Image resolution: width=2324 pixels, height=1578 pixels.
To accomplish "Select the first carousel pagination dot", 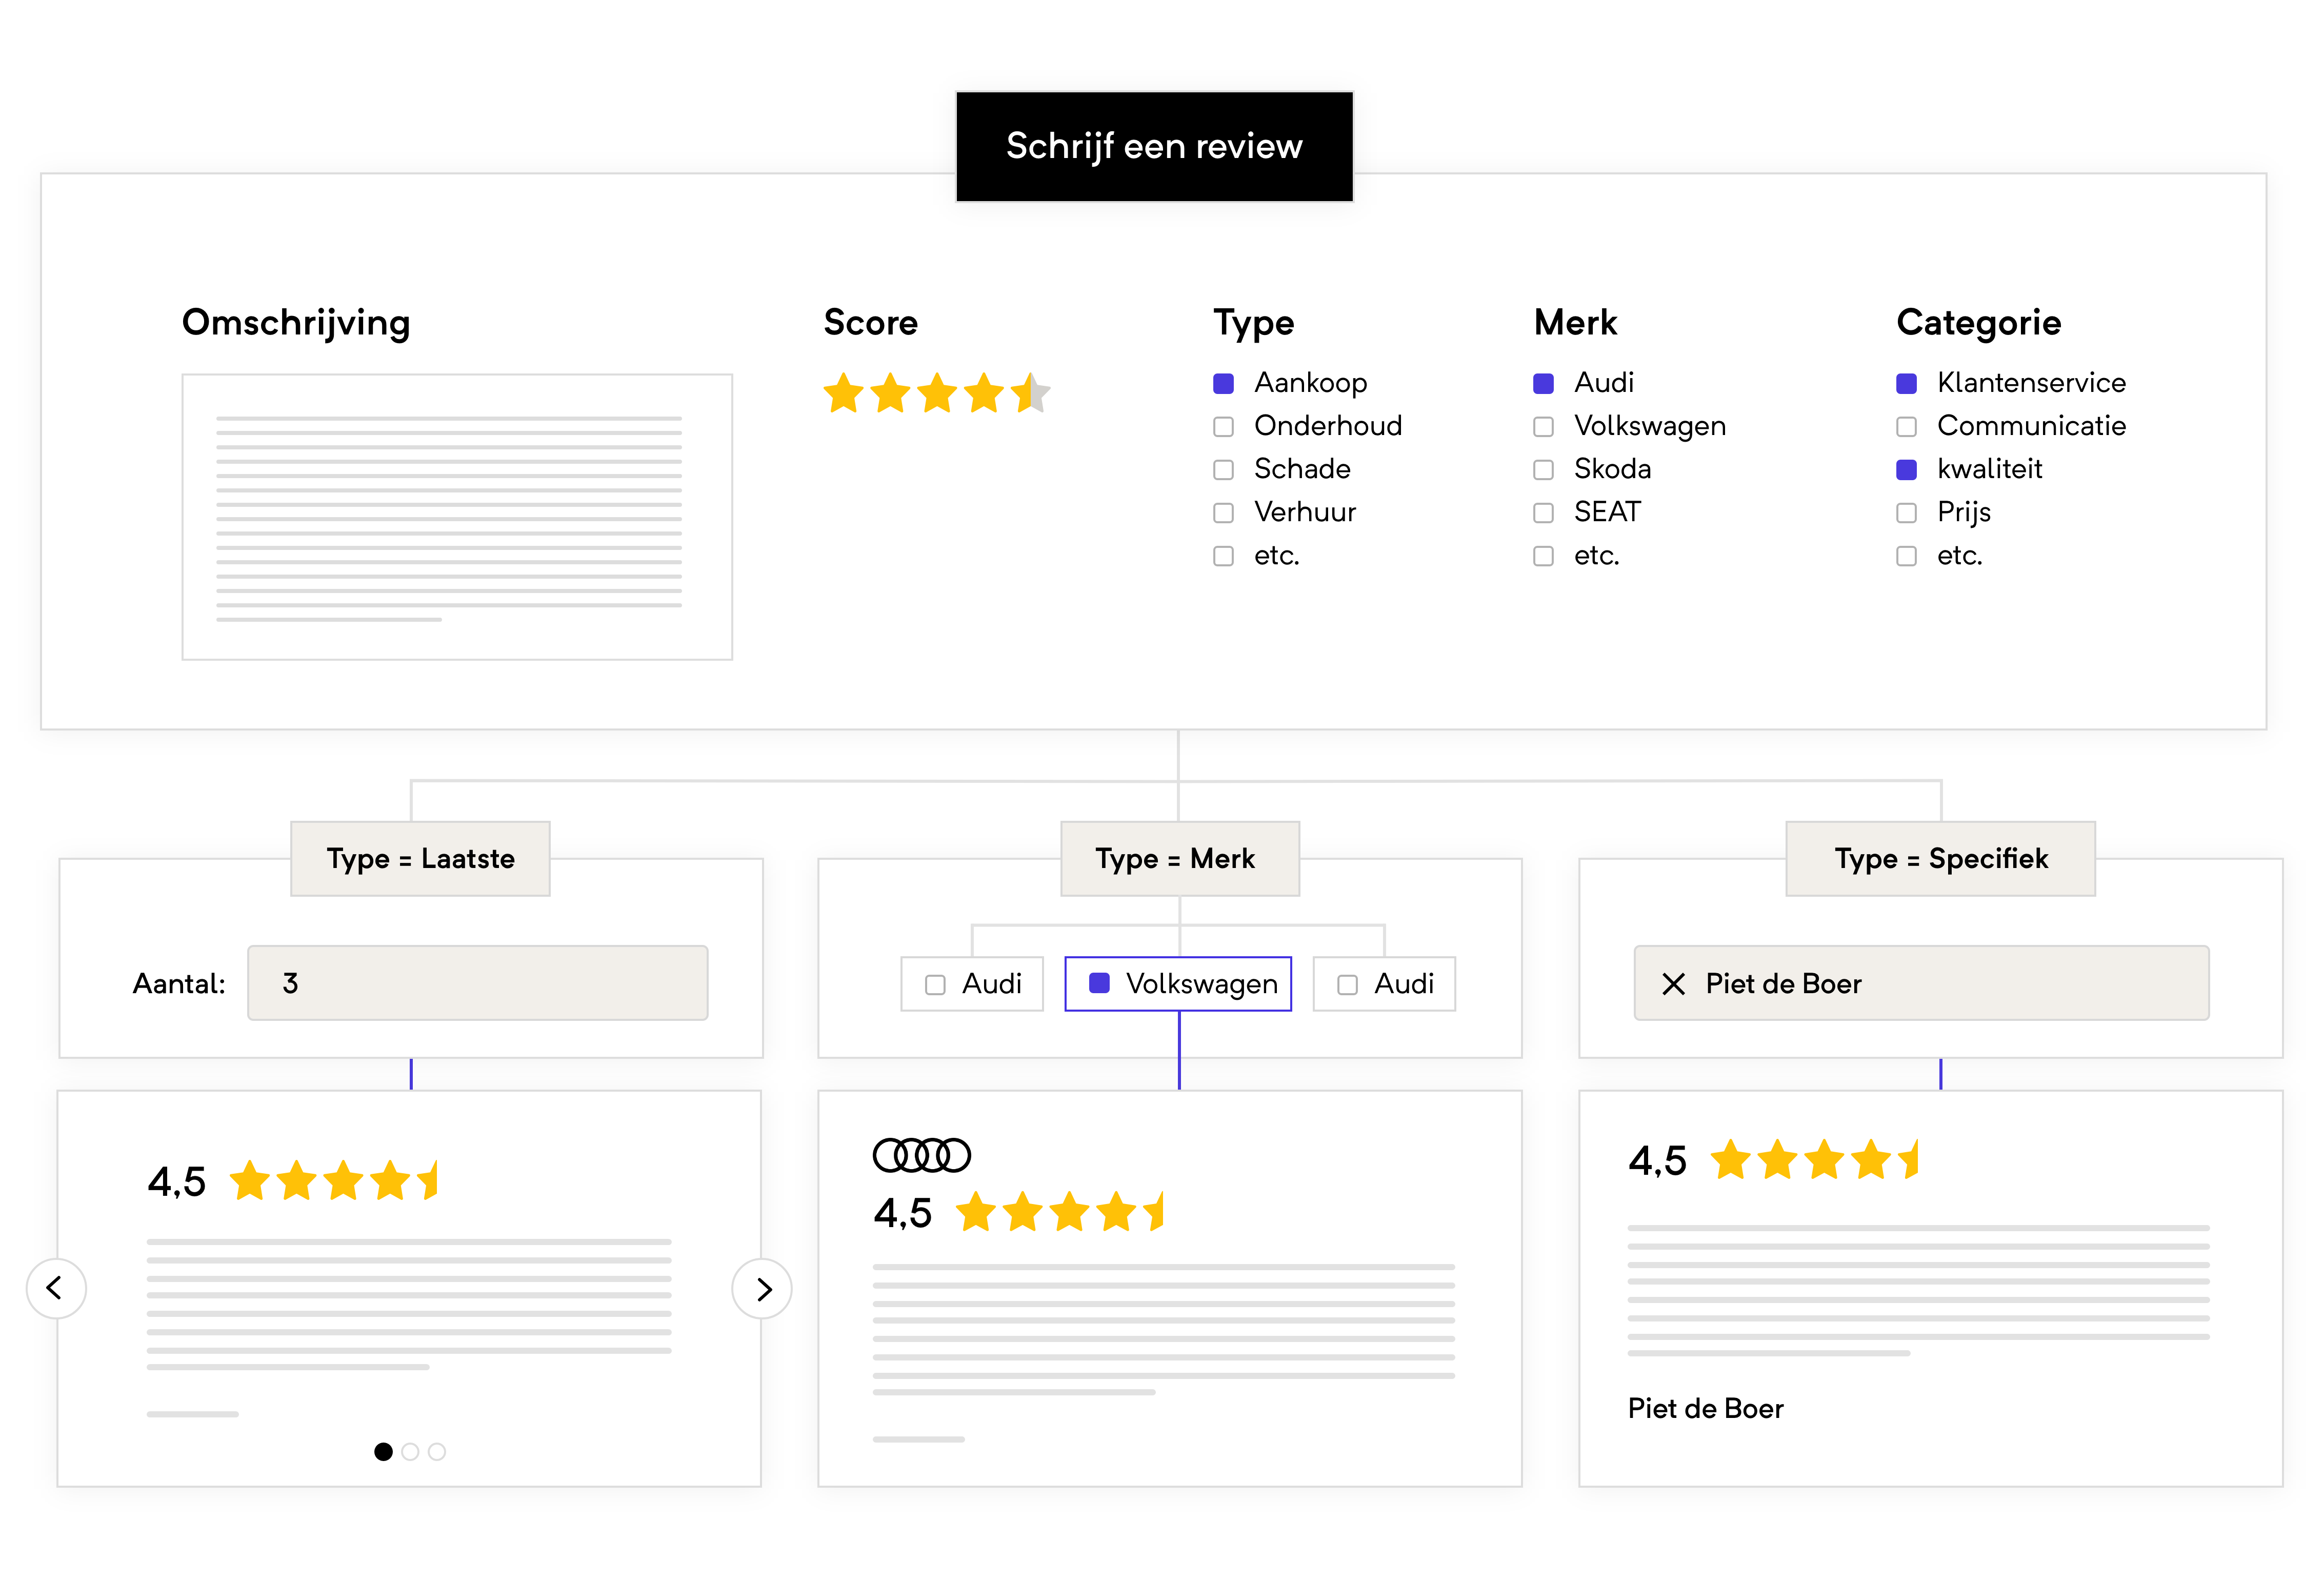I will [383, 1451].
